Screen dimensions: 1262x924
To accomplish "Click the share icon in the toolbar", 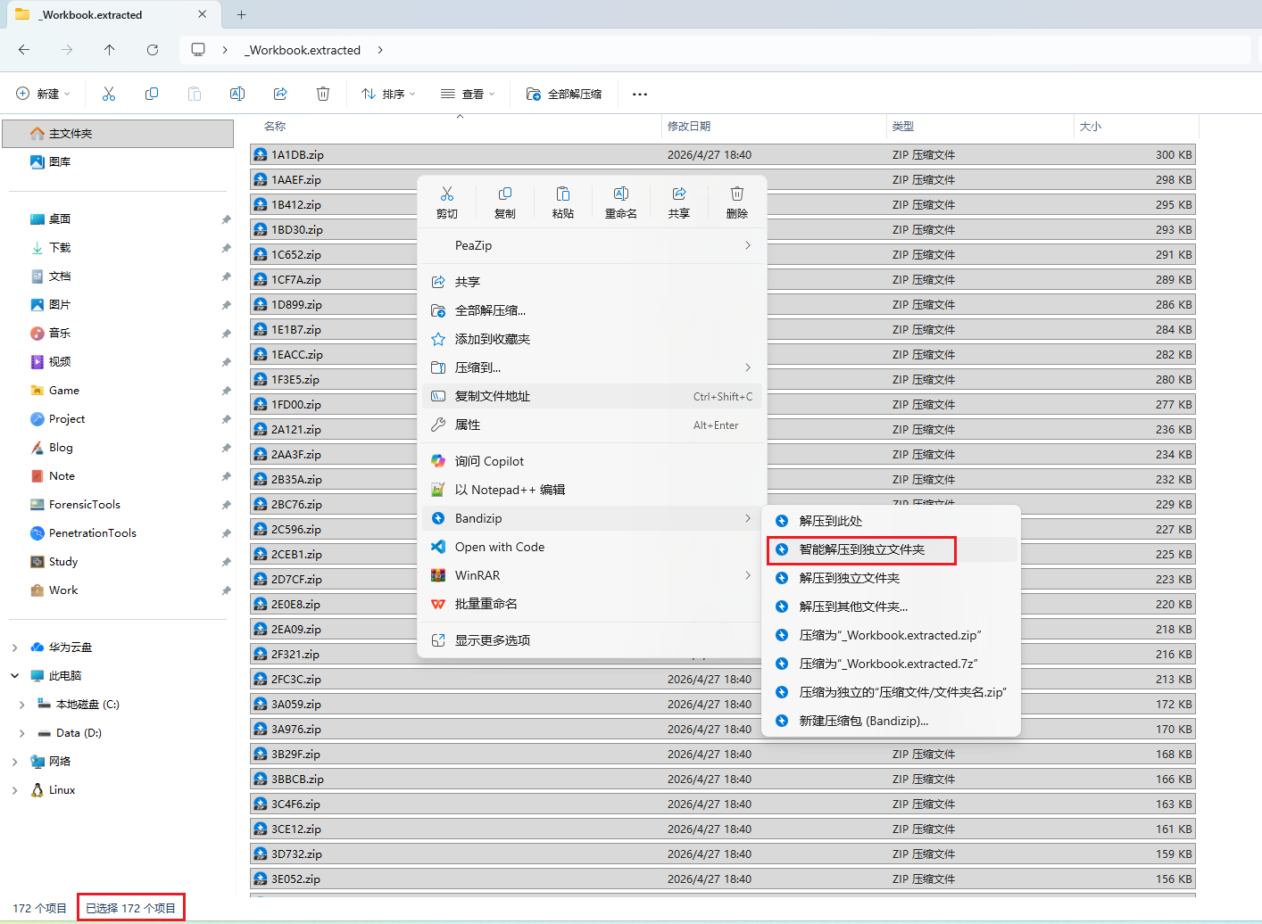I will pos(280,94).
